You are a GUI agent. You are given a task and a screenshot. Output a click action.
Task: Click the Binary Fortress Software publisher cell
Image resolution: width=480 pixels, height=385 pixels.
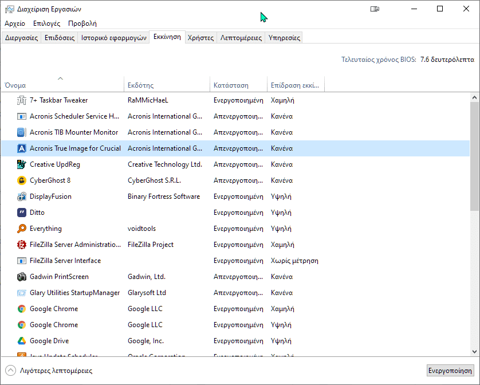point(164,197)
